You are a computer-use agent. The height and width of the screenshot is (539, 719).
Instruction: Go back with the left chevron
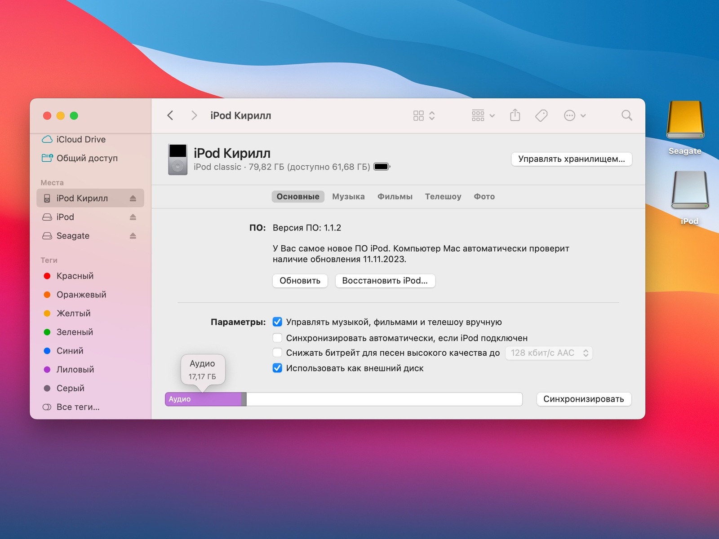[170, 115]
